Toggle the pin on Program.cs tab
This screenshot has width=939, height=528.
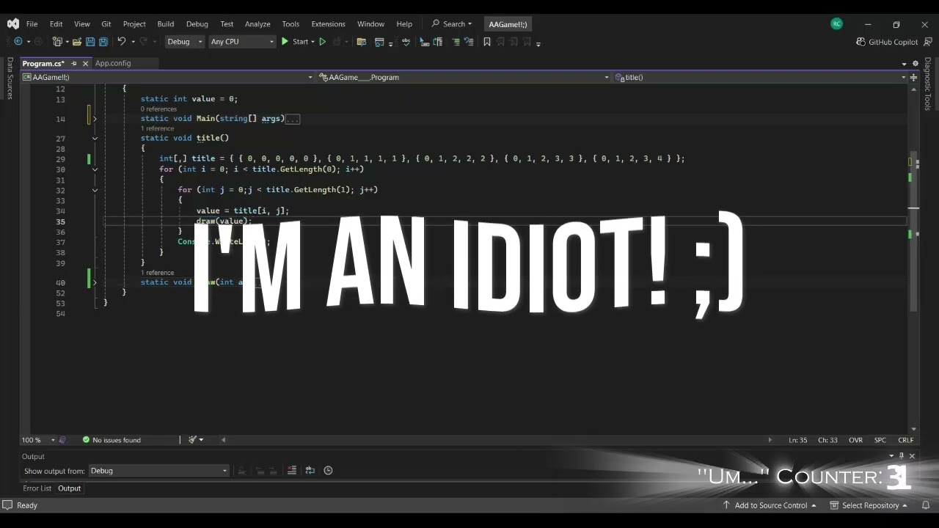[73, 64]
